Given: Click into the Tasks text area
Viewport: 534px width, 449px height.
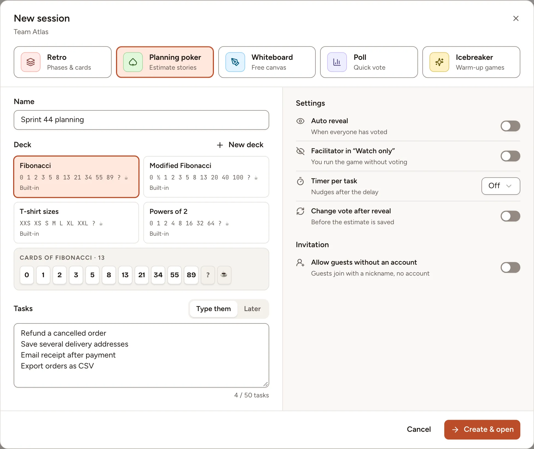Looking at the screenshot, I should pyautogui.click(x=141, y=355).
